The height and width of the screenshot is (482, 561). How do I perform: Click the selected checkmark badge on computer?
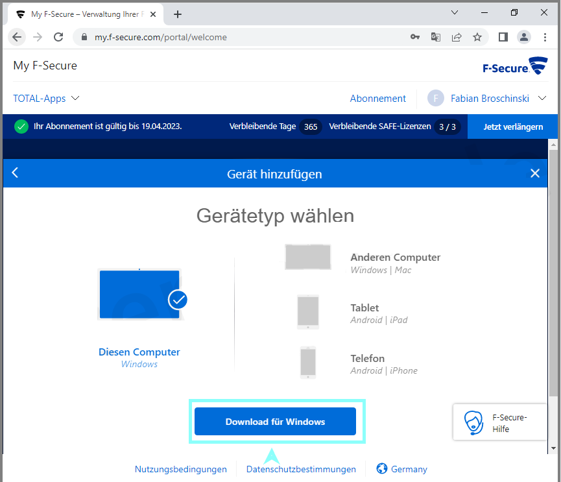point(178,300)
